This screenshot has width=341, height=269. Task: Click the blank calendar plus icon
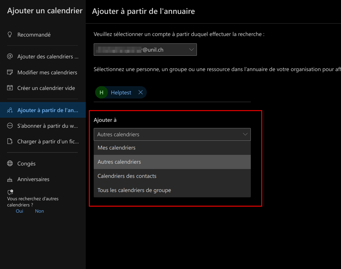pyautogui.click(x=10, y=88)
